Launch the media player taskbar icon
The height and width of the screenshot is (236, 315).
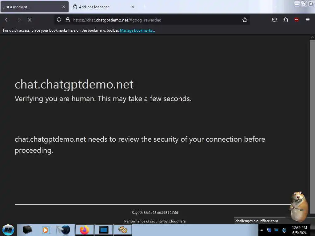pyautogui.click(x=46, y=230)
